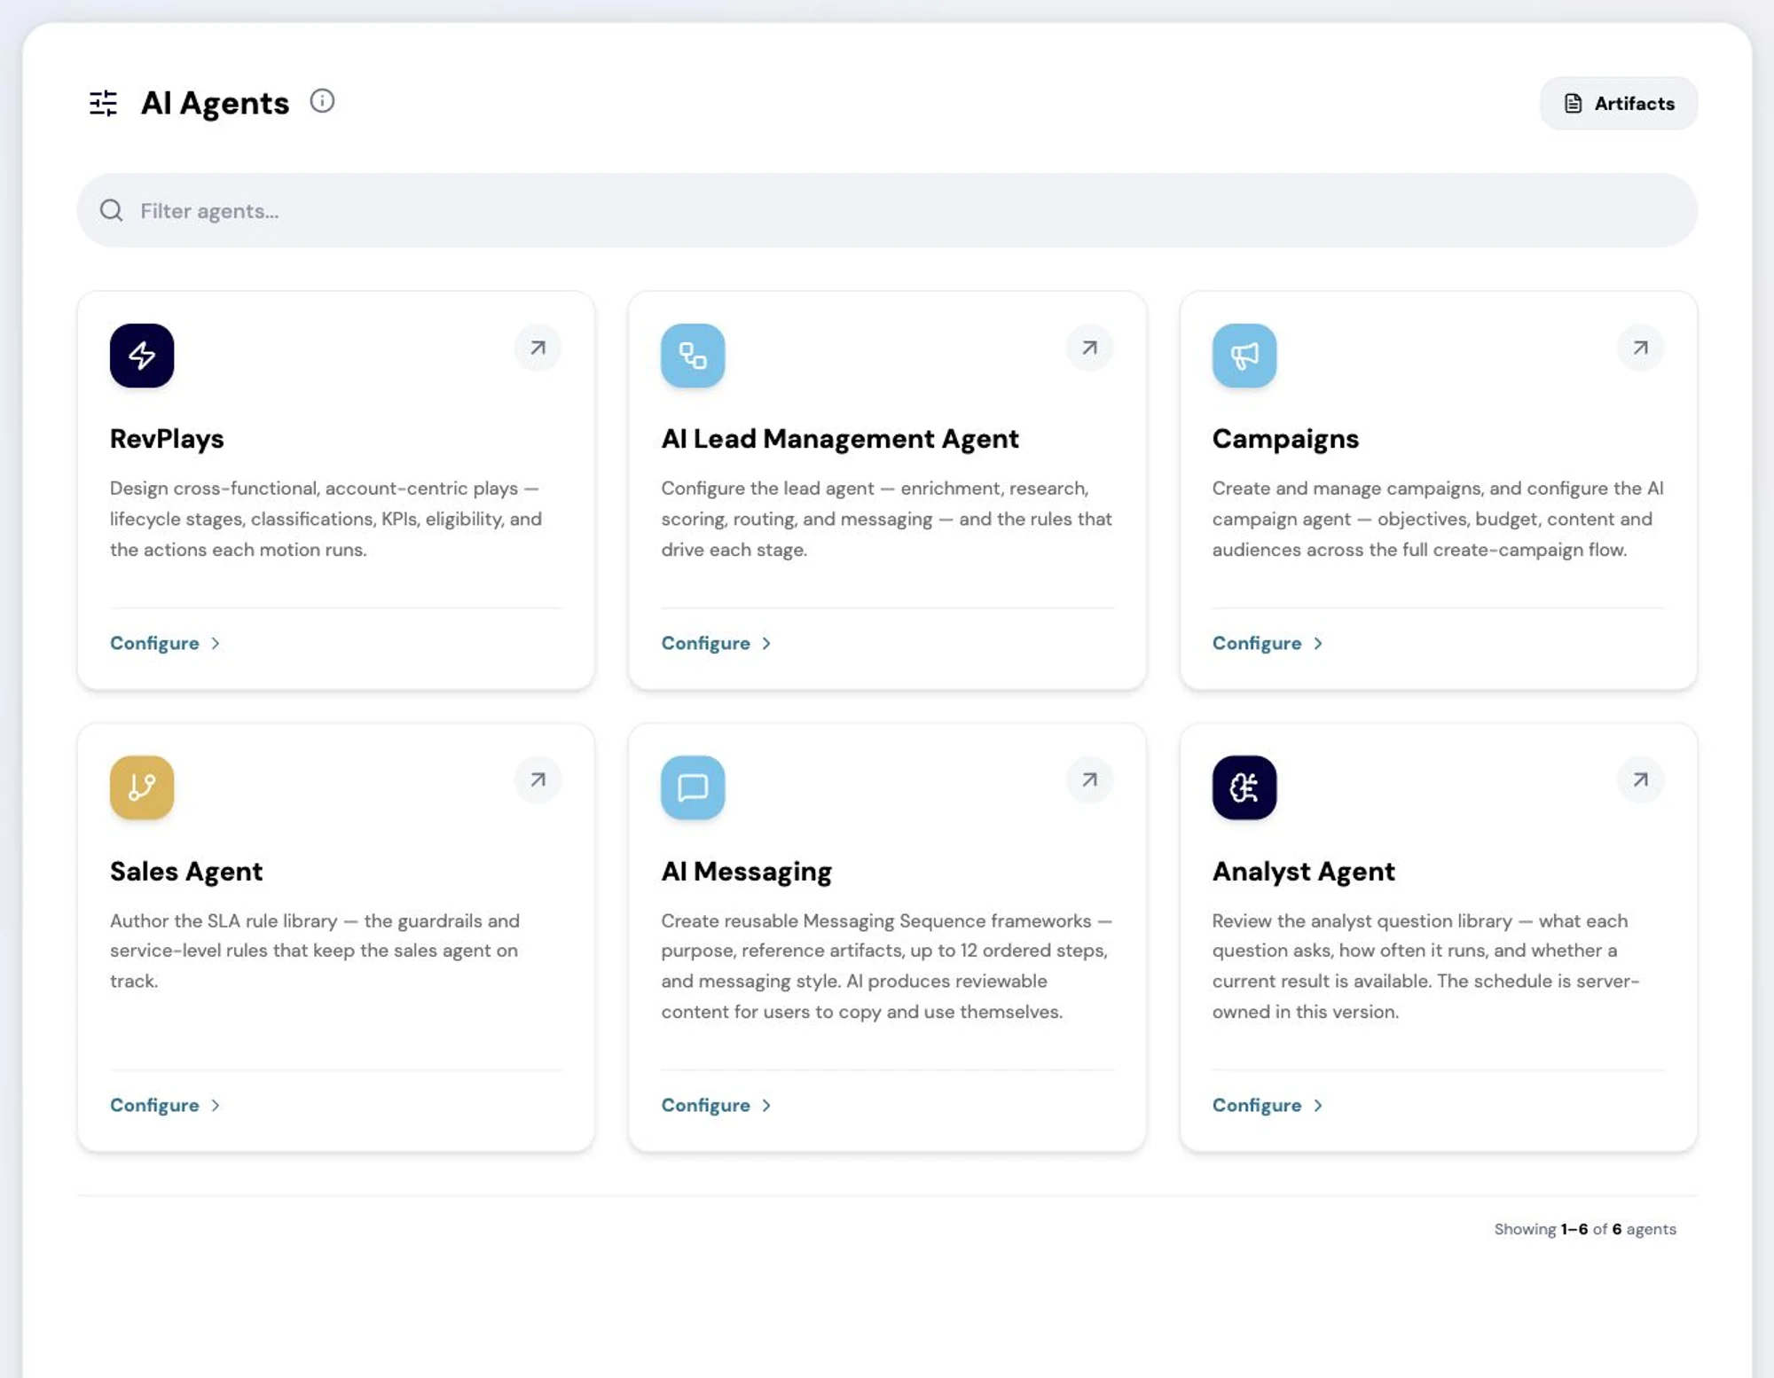Click Configure on the AI Lead Management Agent card
Screen dimensions: 1774x1378
[717, 643]
